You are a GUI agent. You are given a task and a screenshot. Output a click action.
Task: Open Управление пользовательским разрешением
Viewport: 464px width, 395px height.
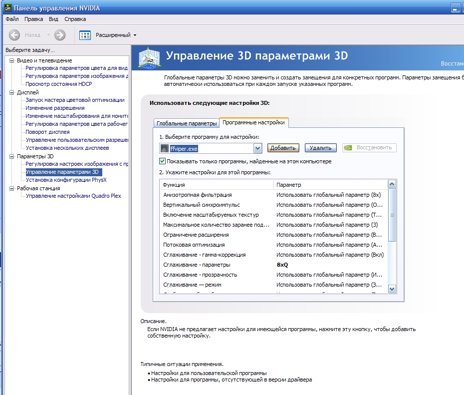point(77,140)
